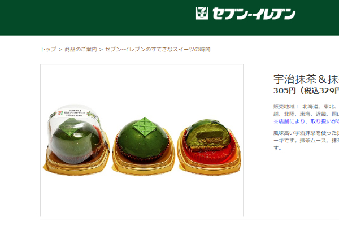This screenshot has width=339, height=226.
Task: Click the empty dark green header bar
Action: pyautogui.click(x=97, y=18)
